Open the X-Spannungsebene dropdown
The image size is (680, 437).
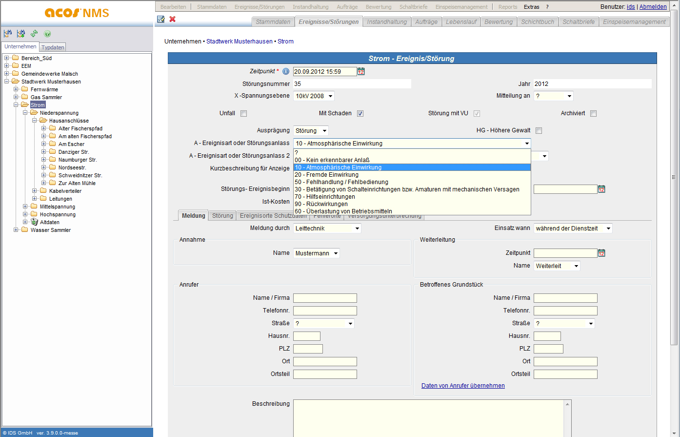(330, 96)
